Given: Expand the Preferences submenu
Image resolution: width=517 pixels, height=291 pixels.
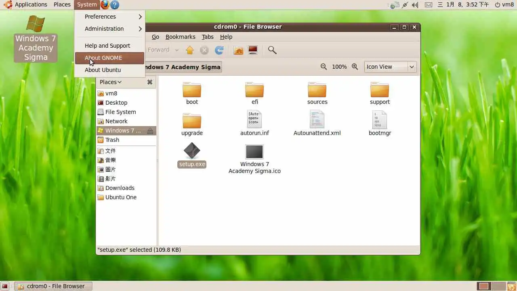Looking at the screenshot, I should pyautogui.click(x=109, y=17).
